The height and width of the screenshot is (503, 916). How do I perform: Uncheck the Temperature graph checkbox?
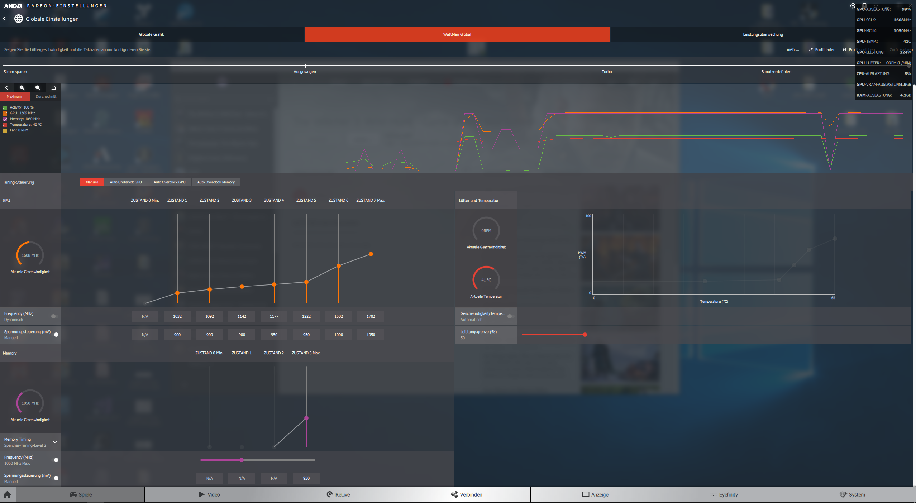coord(5,125)
